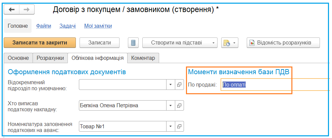Go forward with the right arrow

coord(27,10)
